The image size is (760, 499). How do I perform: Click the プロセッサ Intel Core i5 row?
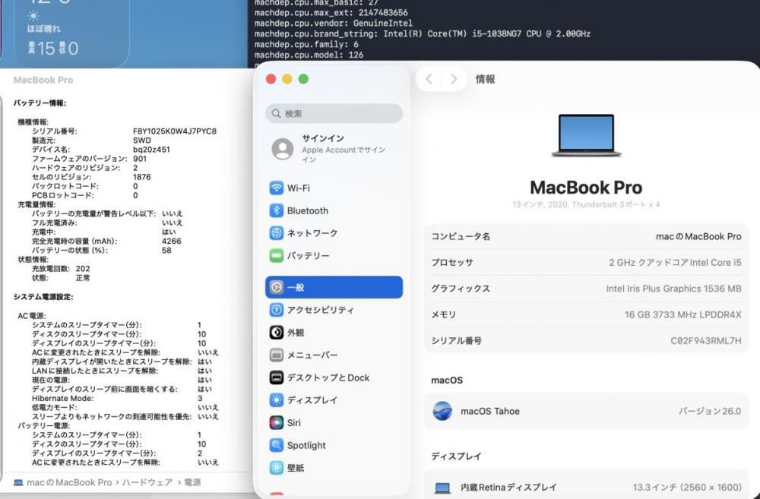(x=586, y=262)
